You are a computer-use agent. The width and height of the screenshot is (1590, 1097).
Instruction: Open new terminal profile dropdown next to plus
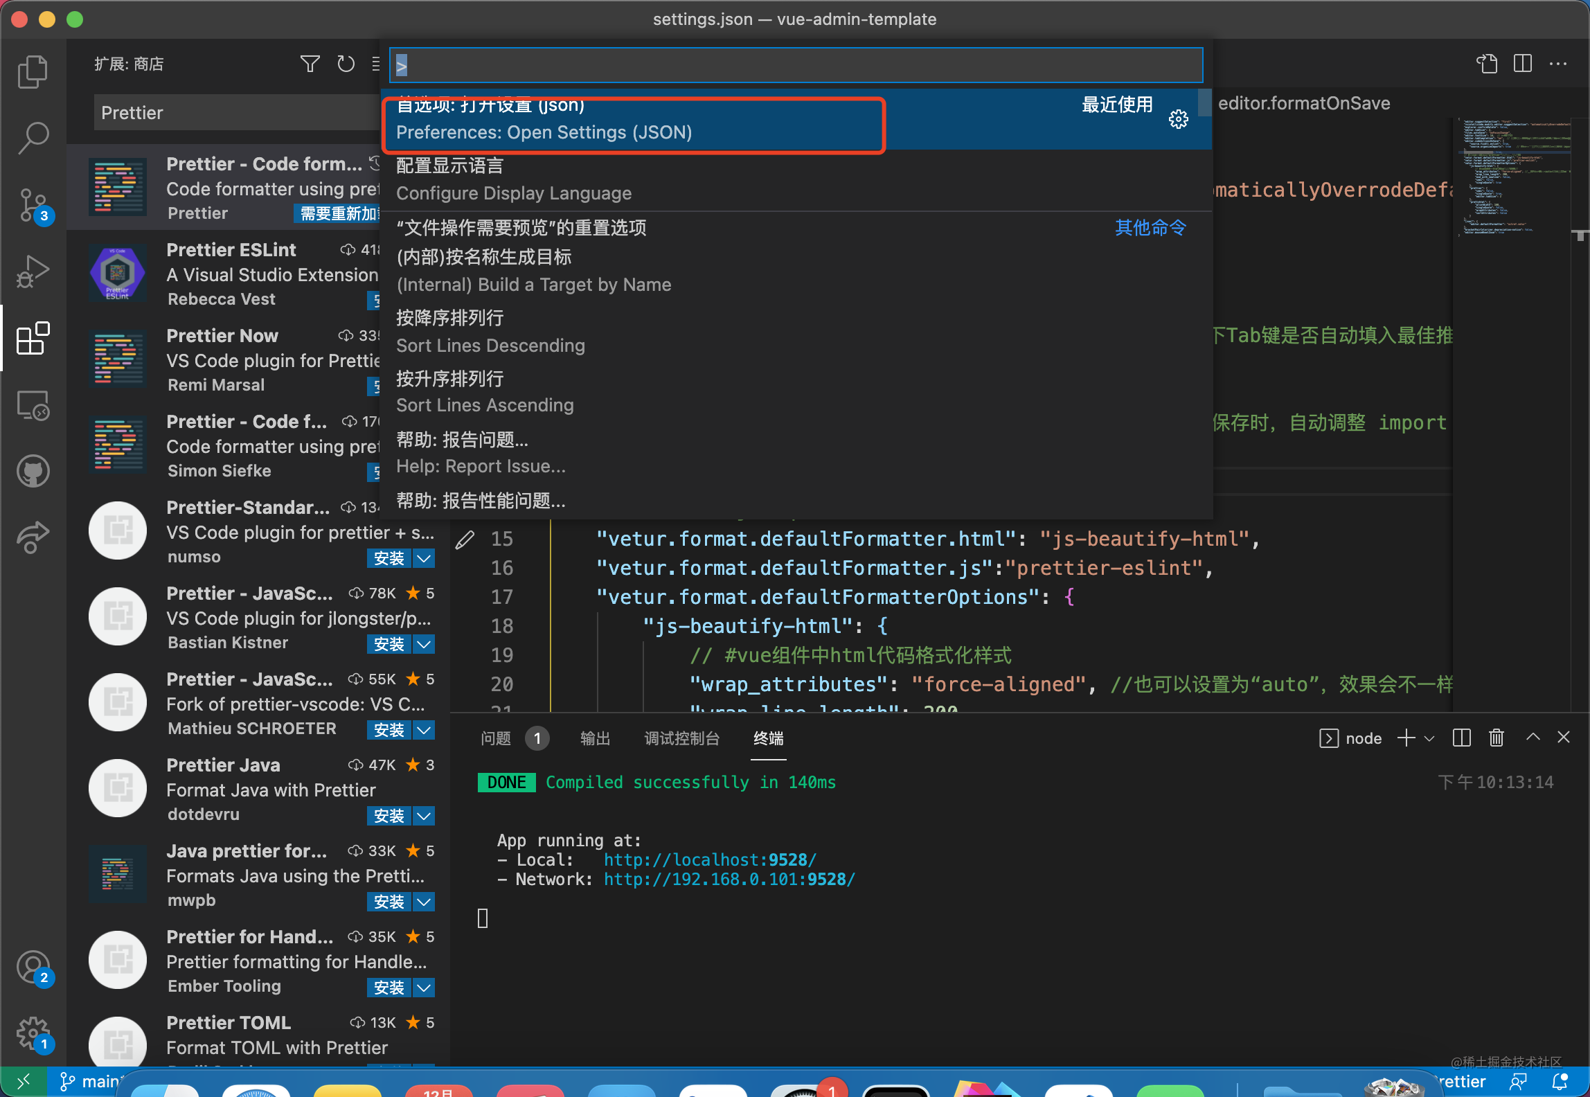tap(1429, 738)
